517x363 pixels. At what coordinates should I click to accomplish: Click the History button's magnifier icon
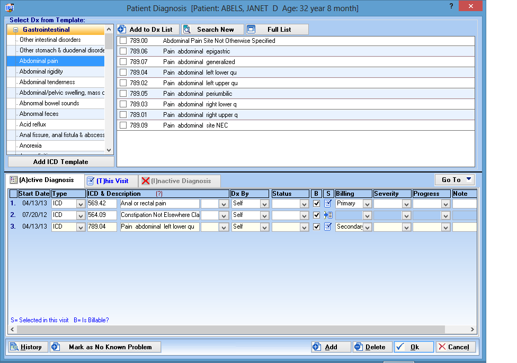click(14, 347)
